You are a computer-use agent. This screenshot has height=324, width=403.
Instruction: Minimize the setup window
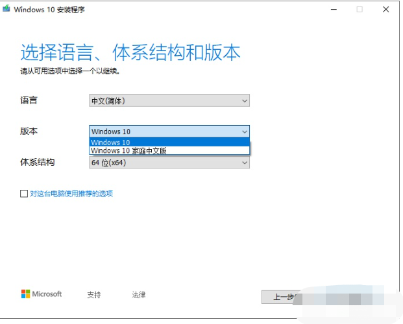click(x=334, y=10)
